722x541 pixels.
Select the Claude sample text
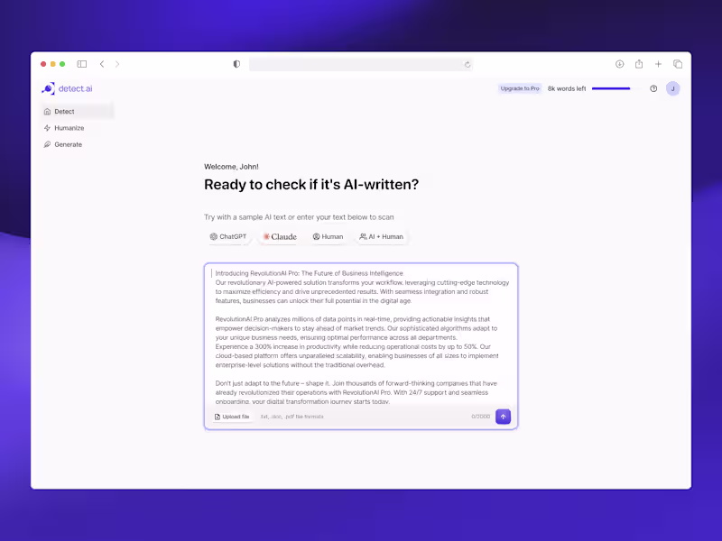click(280, 236)
